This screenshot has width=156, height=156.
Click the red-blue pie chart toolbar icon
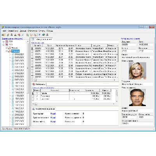[19, 35]
